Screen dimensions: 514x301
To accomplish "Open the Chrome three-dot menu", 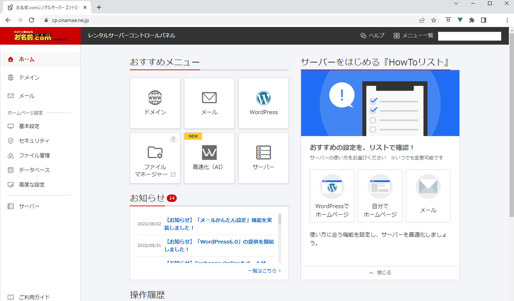I will tap(507, 20).
